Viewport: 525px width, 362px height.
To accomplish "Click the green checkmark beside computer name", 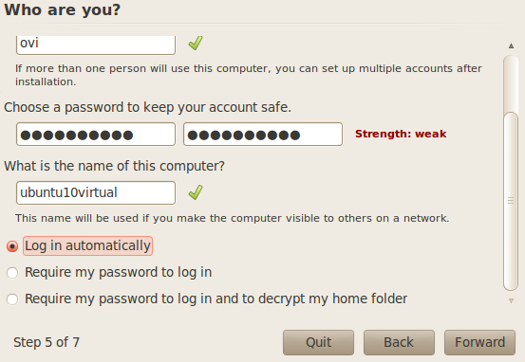I will (x=196, y=192).
